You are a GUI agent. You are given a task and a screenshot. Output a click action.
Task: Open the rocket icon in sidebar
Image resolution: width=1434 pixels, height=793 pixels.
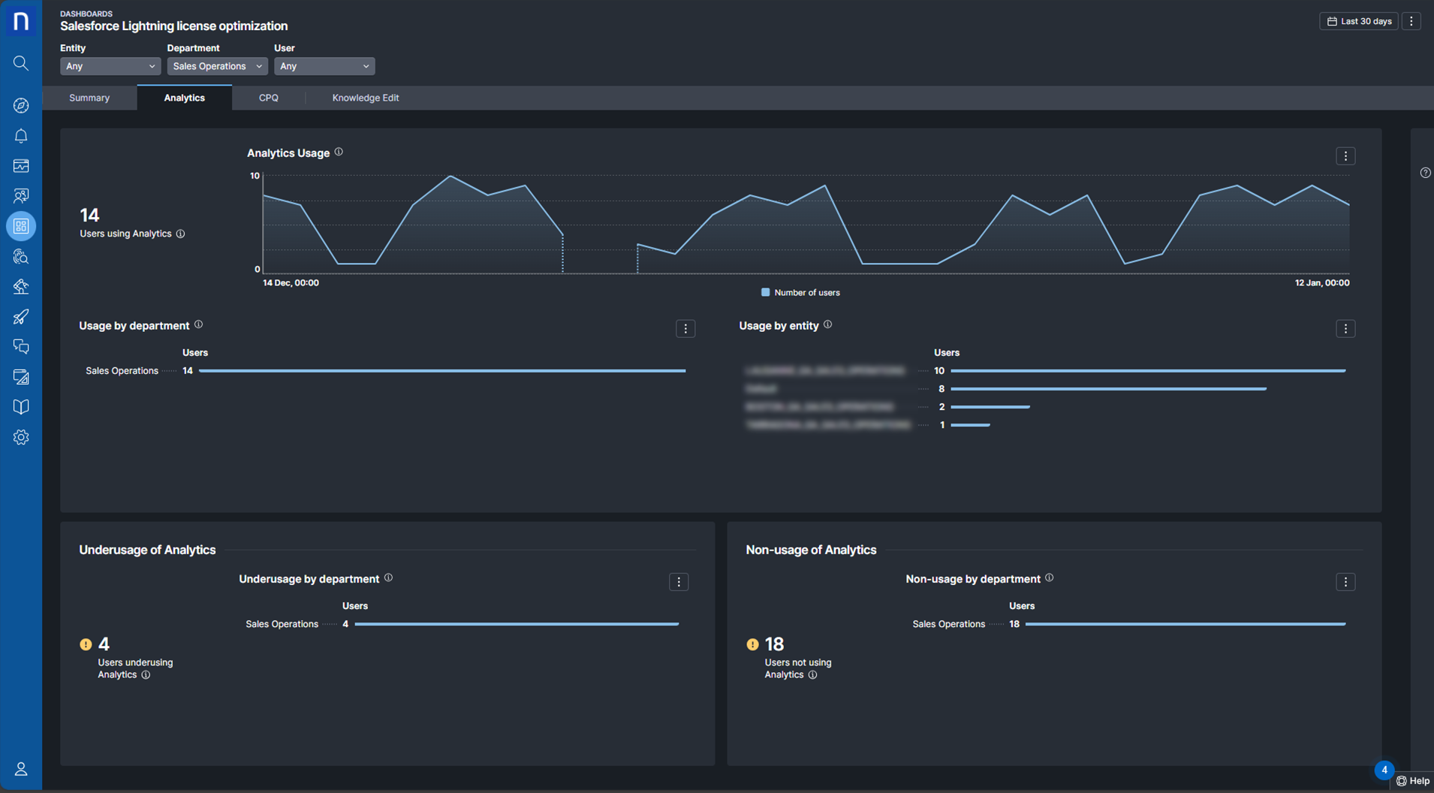coord(21,317)
